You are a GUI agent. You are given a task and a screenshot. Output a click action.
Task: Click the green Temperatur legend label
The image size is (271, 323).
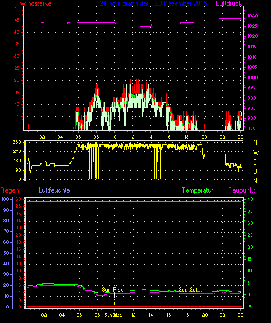point(198,190)
